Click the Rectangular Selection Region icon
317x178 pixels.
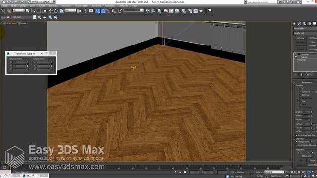(39, 11)
